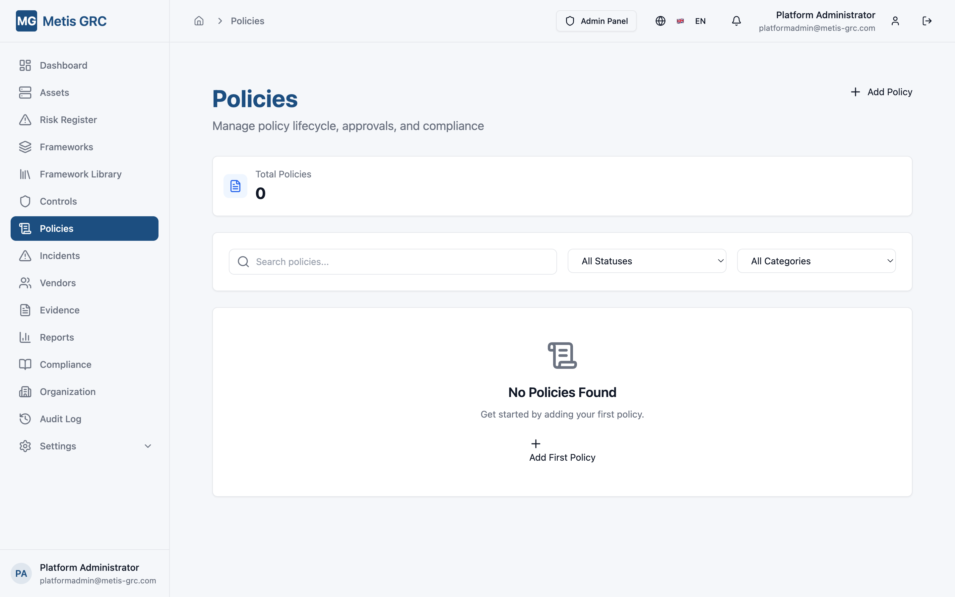The image size is (955, 597).
Task: Click inside the policies search field
Action: 392,261
